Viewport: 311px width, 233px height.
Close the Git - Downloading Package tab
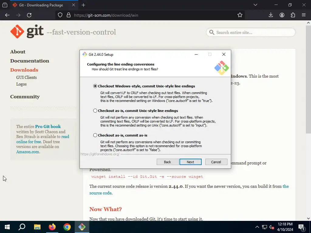click(x=73, y=5)
